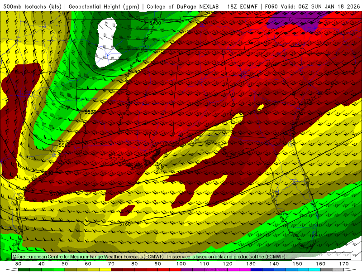
Task: Click the 170 value on color scale
Action: (344, 264)
